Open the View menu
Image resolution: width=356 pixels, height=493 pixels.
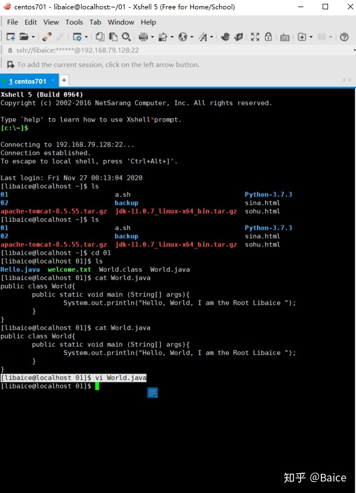[x=51, y=22]
